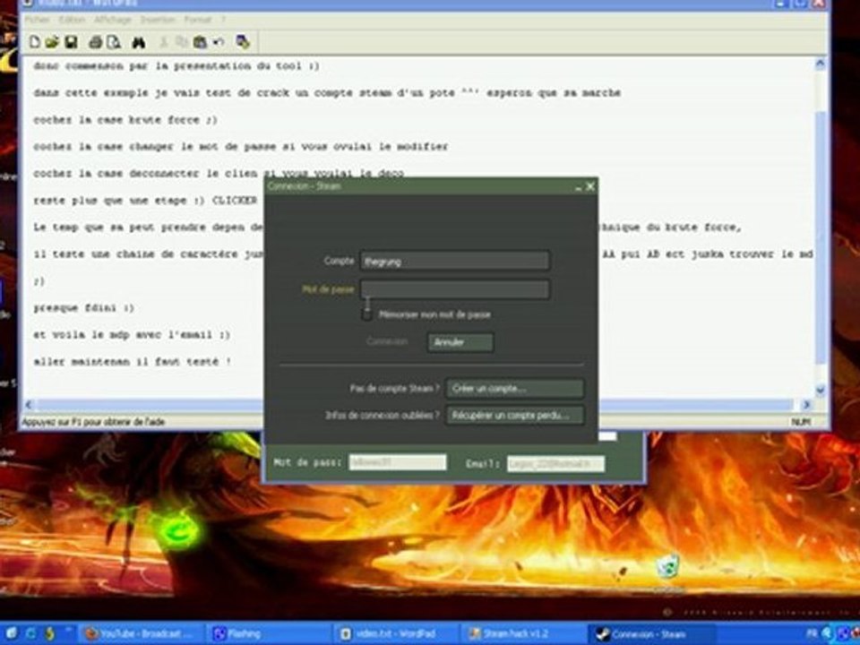Click the Date/Time insert icon
The width and height of the screenshot is (860, 645).
click(243, 42)
